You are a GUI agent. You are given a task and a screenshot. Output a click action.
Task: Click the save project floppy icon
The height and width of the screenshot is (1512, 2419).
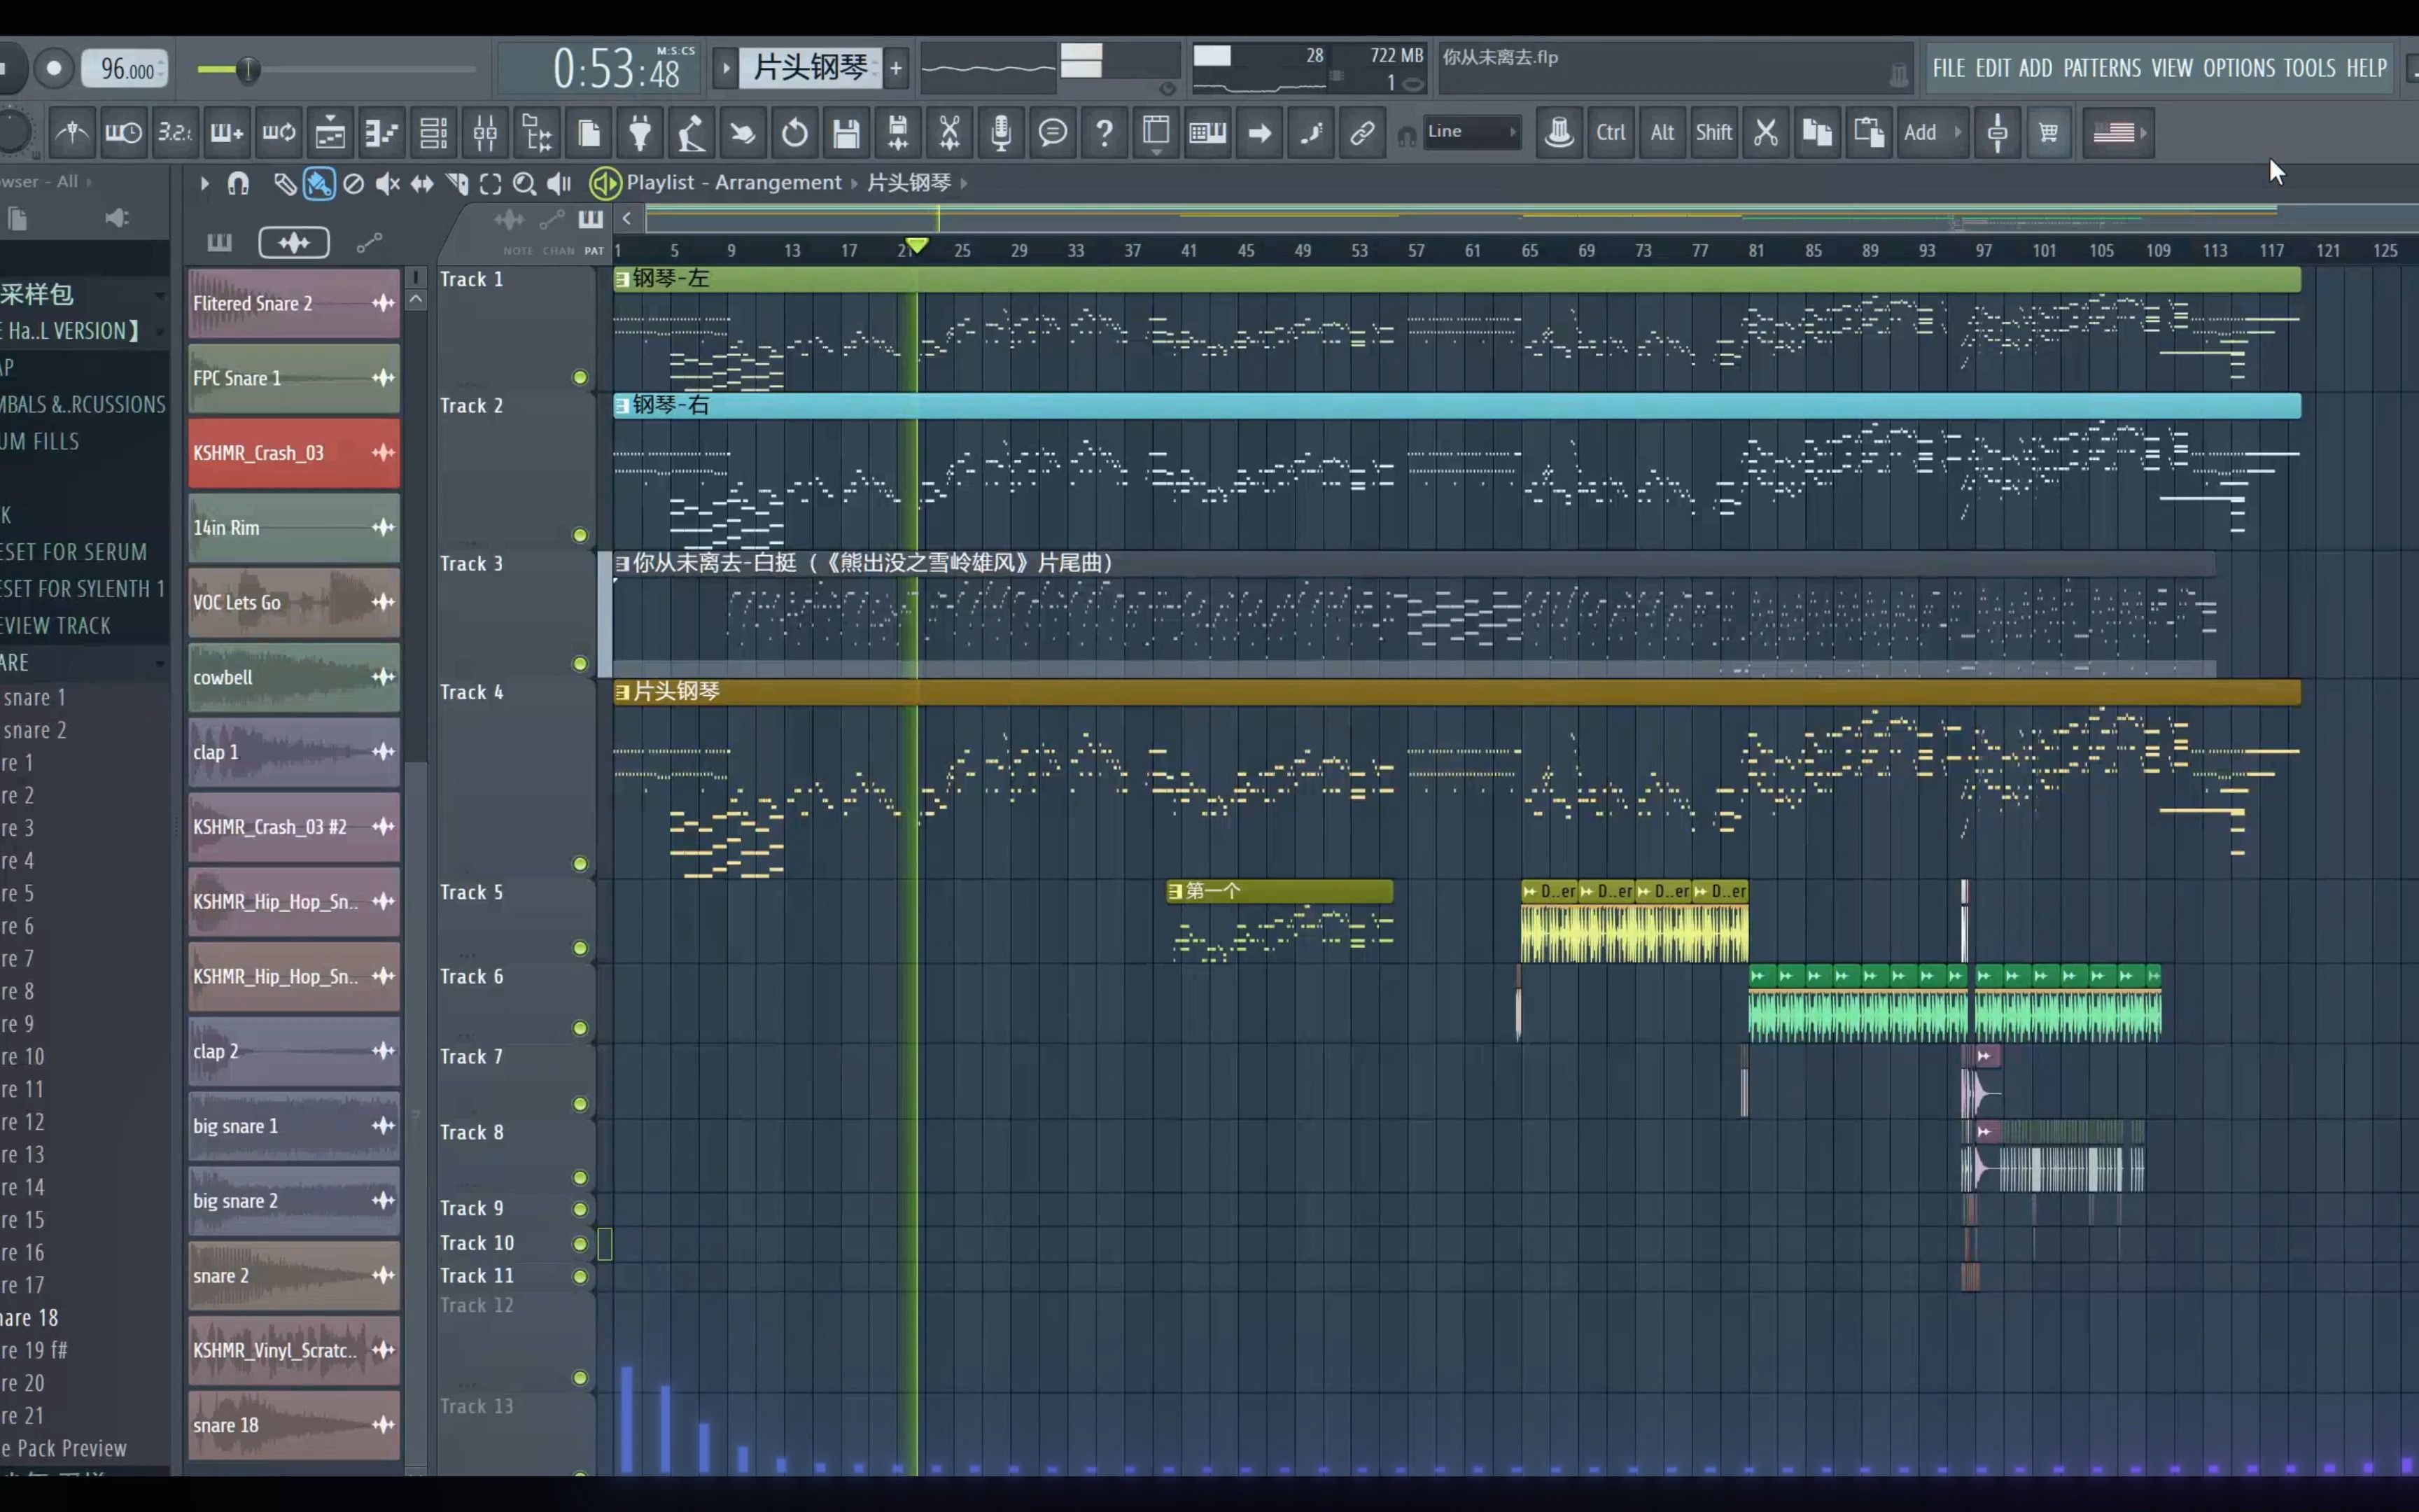click(x=846, y=132)
